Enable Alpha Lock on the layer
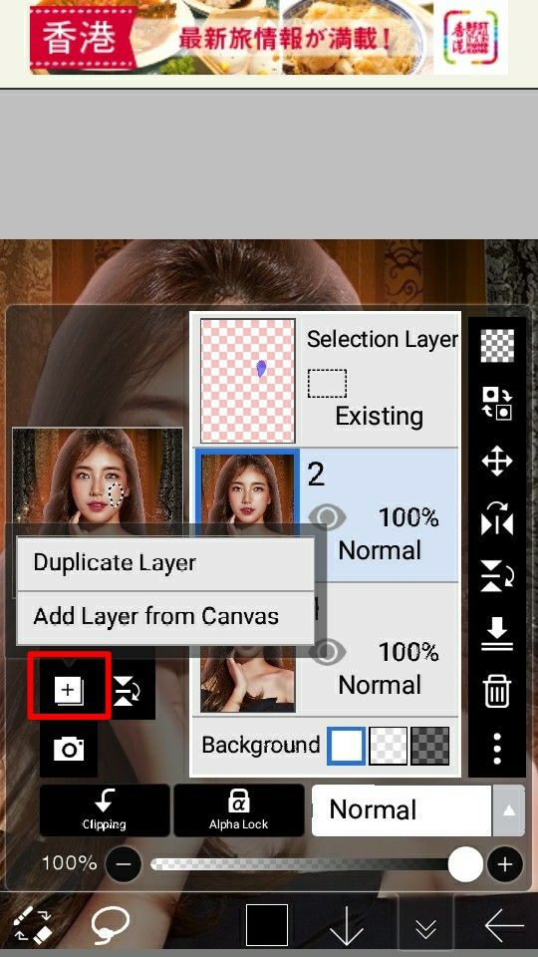538x957 pixels. point(238,809)
